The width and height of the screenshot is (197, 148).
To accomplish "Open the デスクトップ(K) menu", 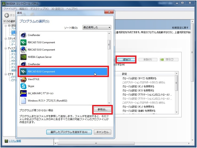I will tap(39, 9).
